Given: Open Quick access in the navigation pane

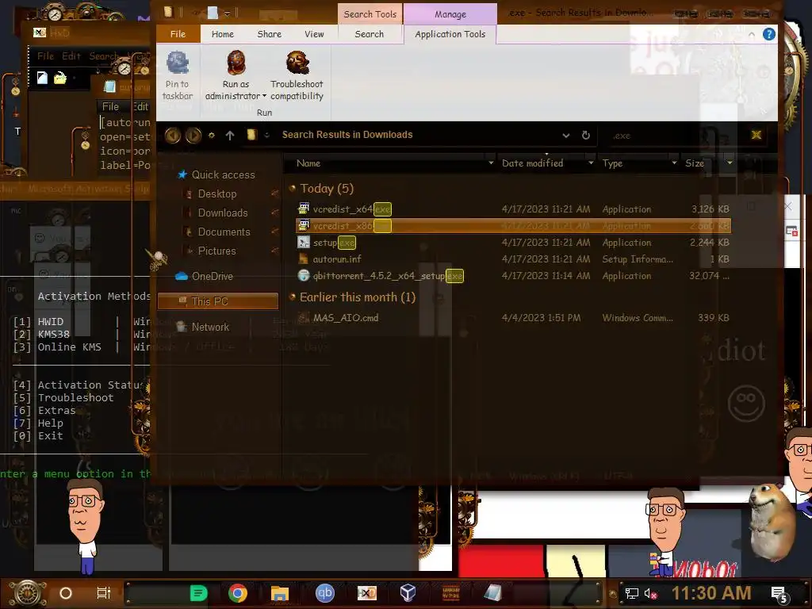Looking at the screenshot, I should tap(223, 175).
